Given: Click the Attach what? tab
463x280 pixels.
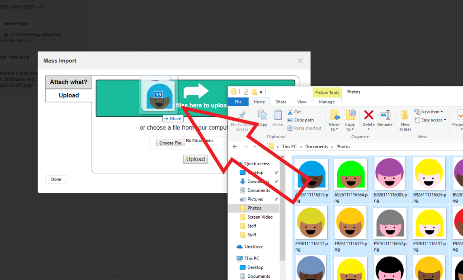Looking at the screenshot, I should point(69,82).
